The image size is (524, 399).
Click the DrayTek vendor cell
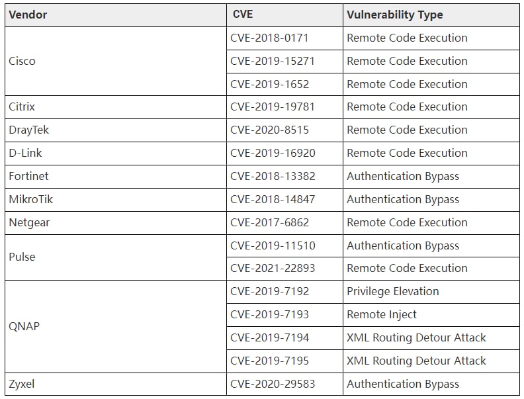[x=116, y=130]
